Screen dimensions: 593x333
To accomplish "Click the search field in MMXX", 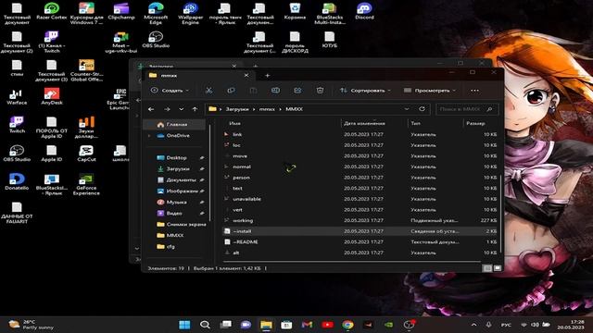I will [x=467, y=109].
